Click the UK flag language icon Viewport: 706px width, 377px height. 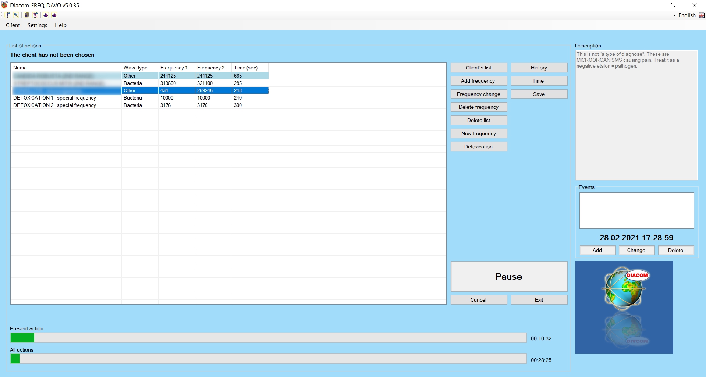point(702,15)
